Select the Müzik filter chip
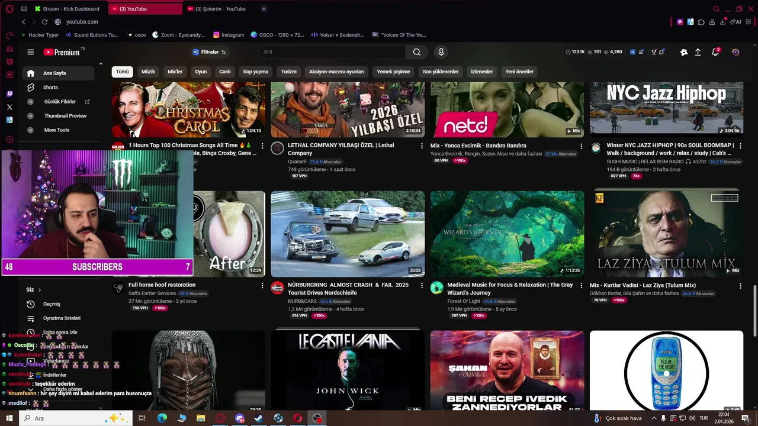This screenshot has width=758, height=426. [148, 72]
